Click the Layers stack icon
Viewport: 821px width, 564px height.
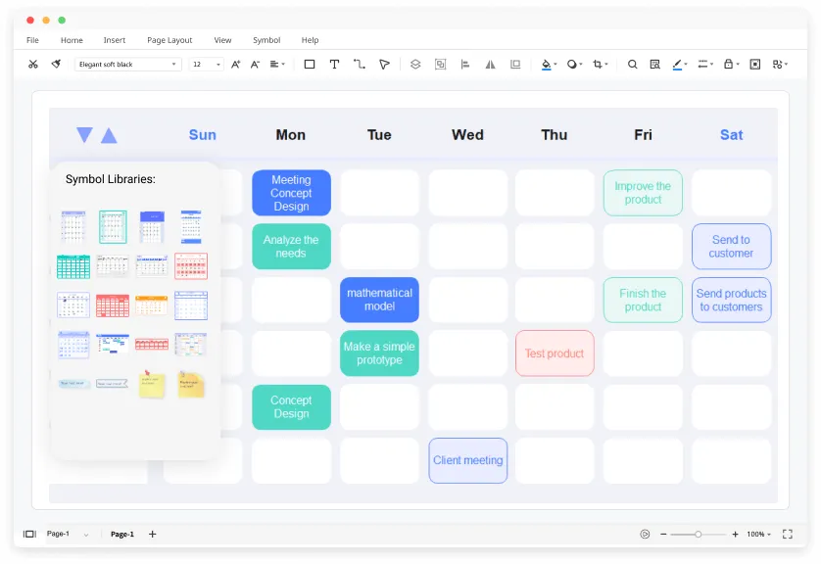click(x=415, y=65)
